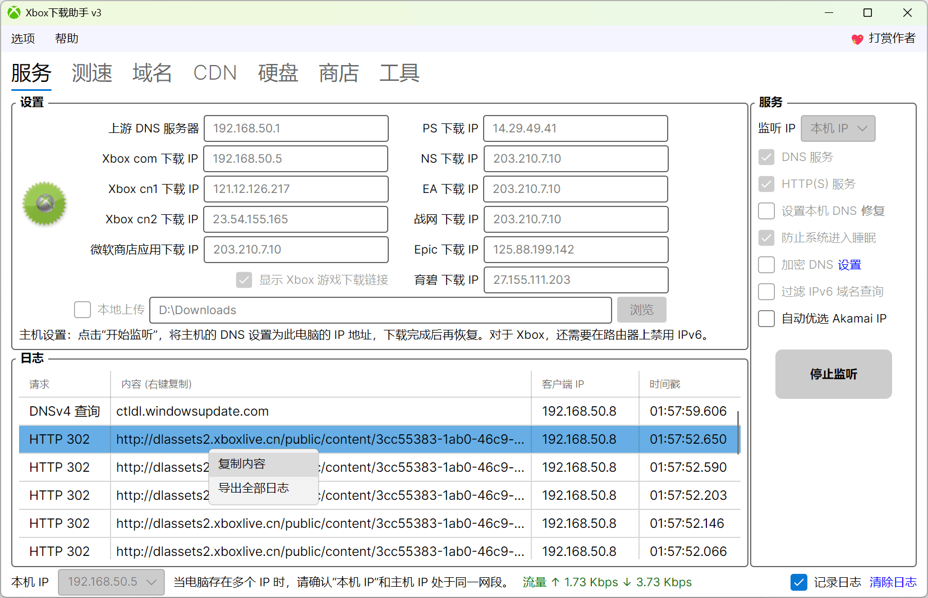The image size is (928, 598).
Task: Click the 清除日志 link
Action: click(893, 582)
